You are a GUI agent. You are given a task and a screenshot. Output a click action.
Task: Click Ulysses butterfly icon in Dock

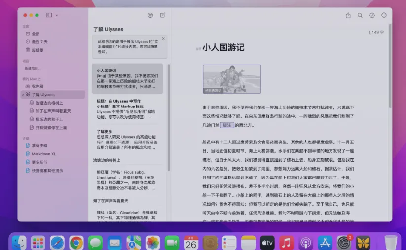click(363, 243)
